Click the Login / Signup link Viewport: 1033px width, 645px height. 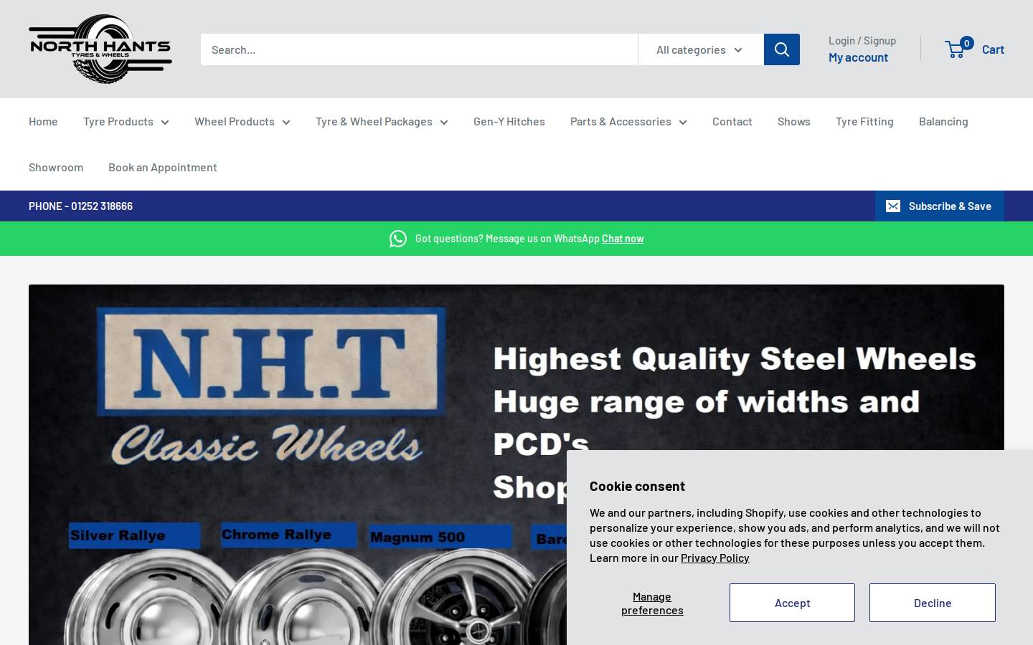point(862,41)
